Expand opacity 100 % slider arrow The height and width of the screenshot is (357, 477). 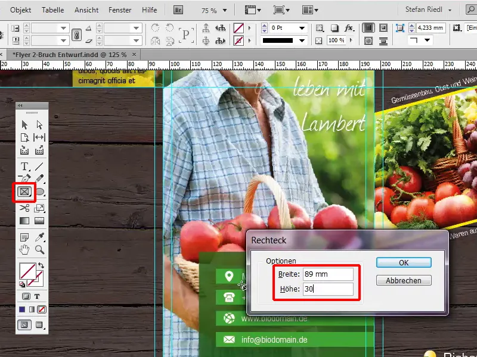click(351, 40)
